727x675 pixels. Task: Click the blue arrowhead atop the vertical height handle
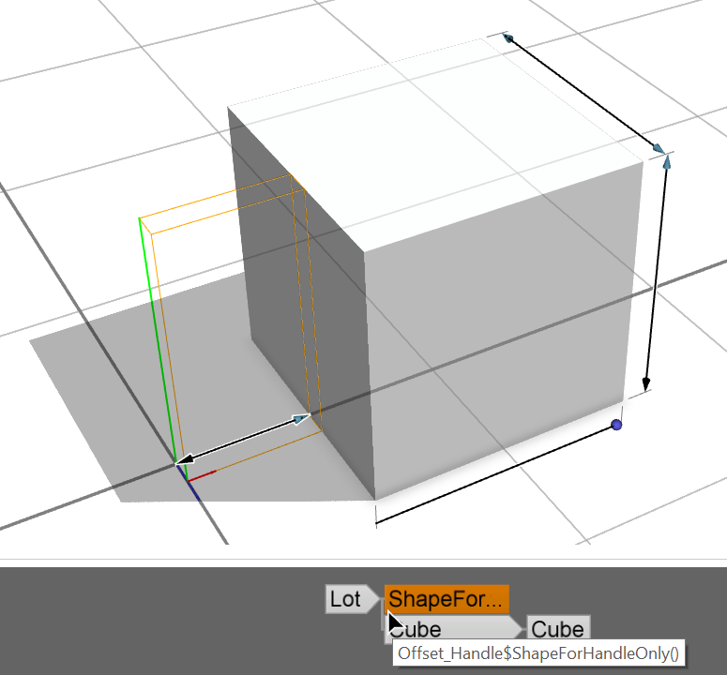667,162
